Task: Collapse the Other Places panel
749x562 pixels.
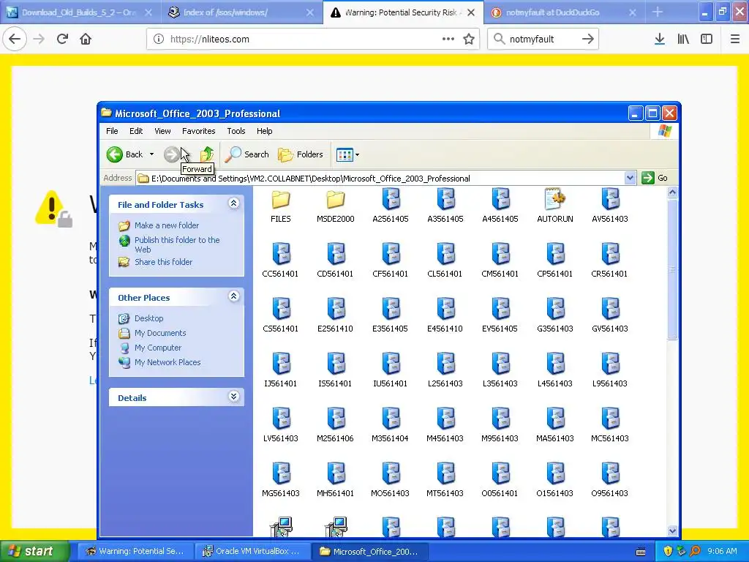Action: tap(233, 296)
